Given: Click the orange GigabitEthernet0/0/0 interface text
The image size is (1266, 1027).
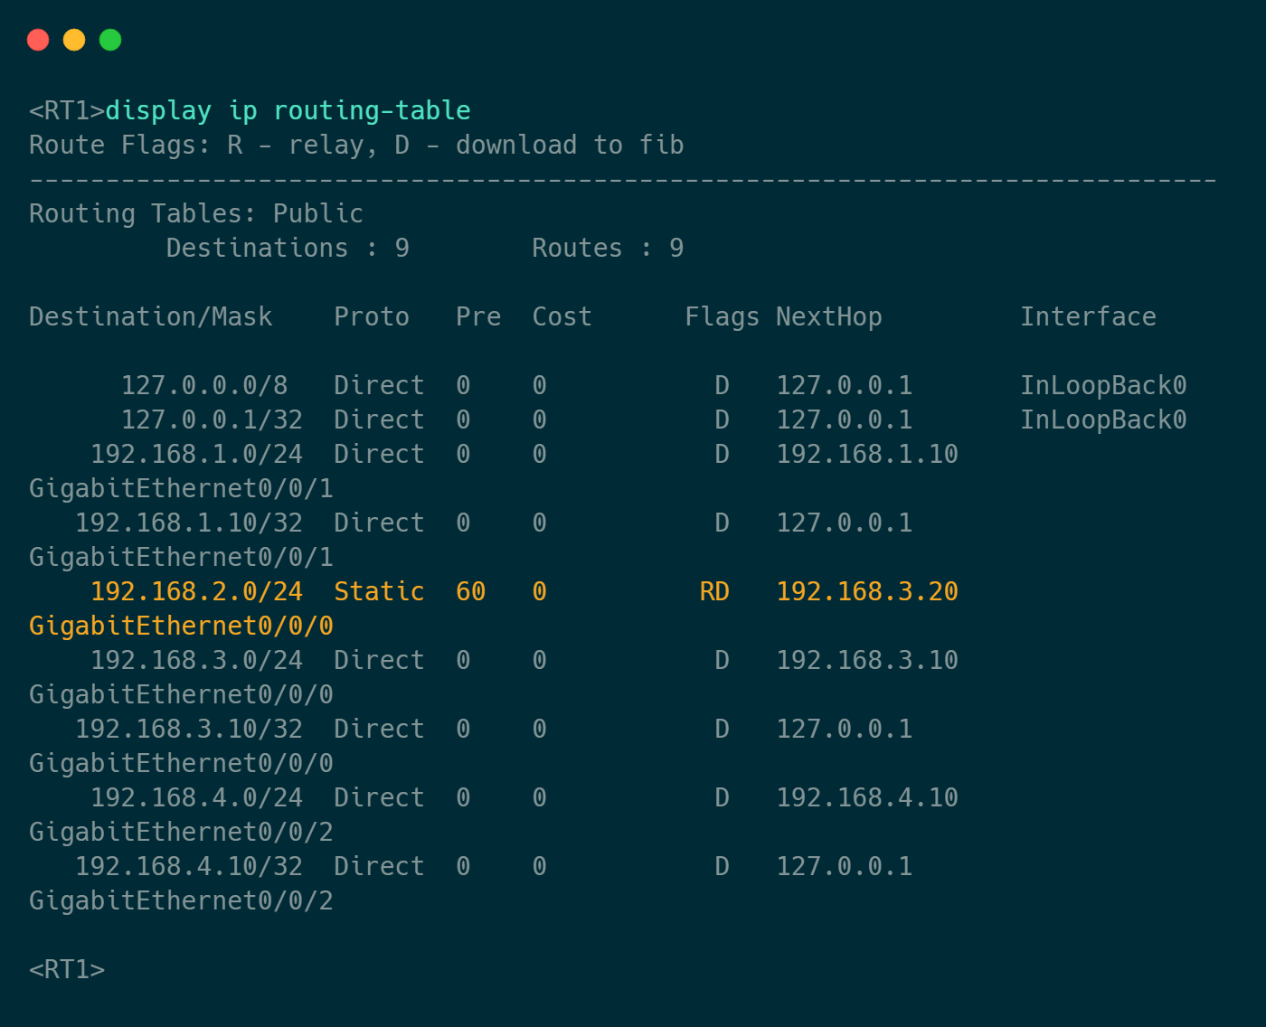Looking at the screenshot, I should pyautogui.click(x=181, y=626).
